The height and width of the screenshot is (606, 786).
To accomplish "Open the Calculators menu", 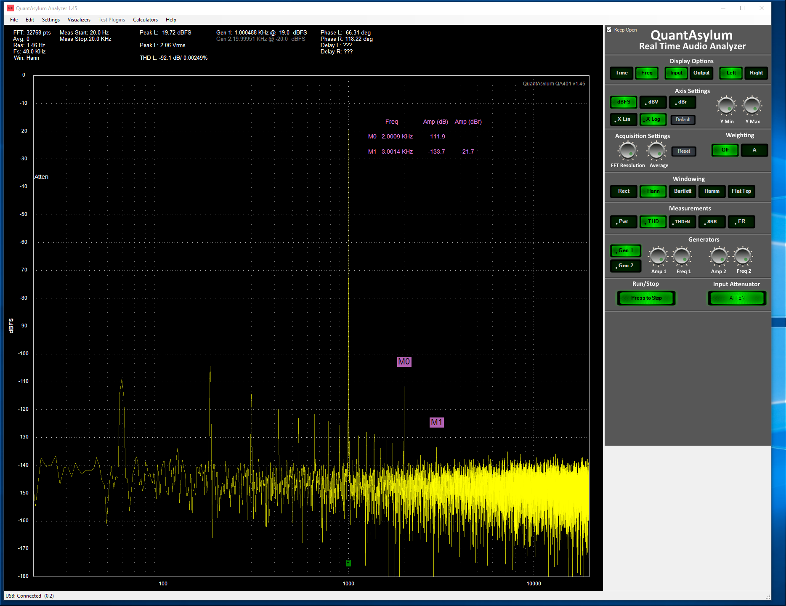I will pyautogui.click(x=145, y=20).
